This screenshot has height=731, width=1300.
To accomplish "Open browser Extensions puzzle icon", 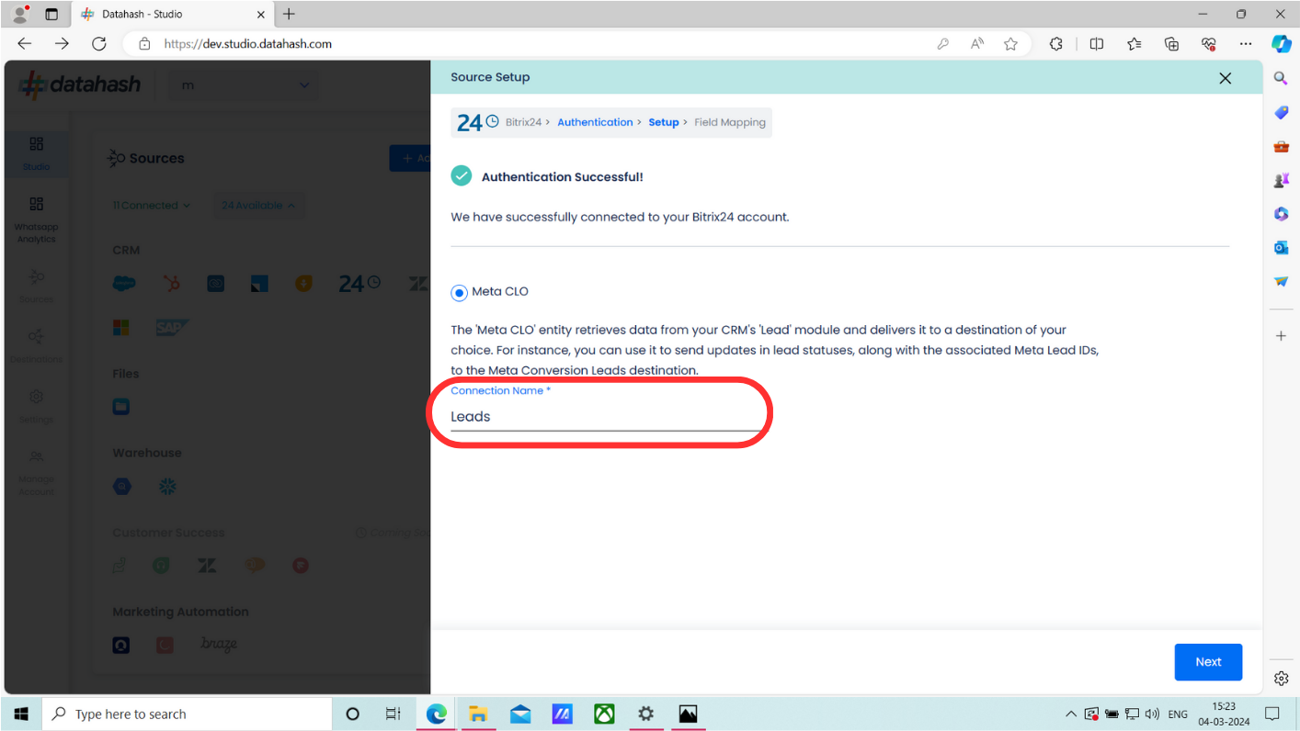I will click(x=1056, y=43).
